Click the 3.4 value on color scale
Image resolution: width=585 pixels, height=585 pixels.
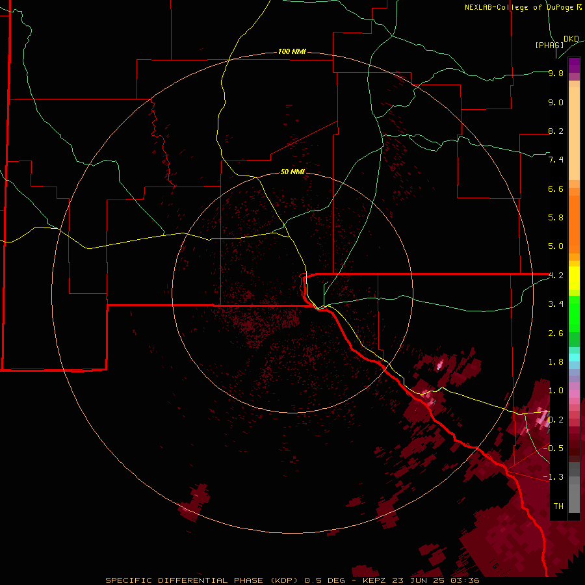[x=556, y=304]
